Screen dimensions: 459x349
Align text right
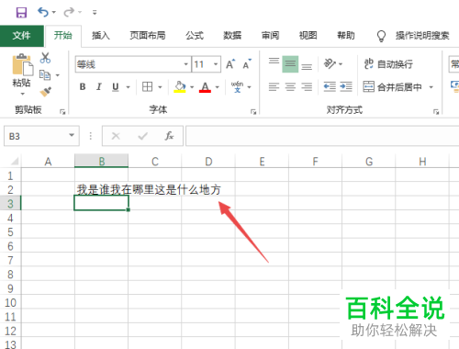pos(307,87)
